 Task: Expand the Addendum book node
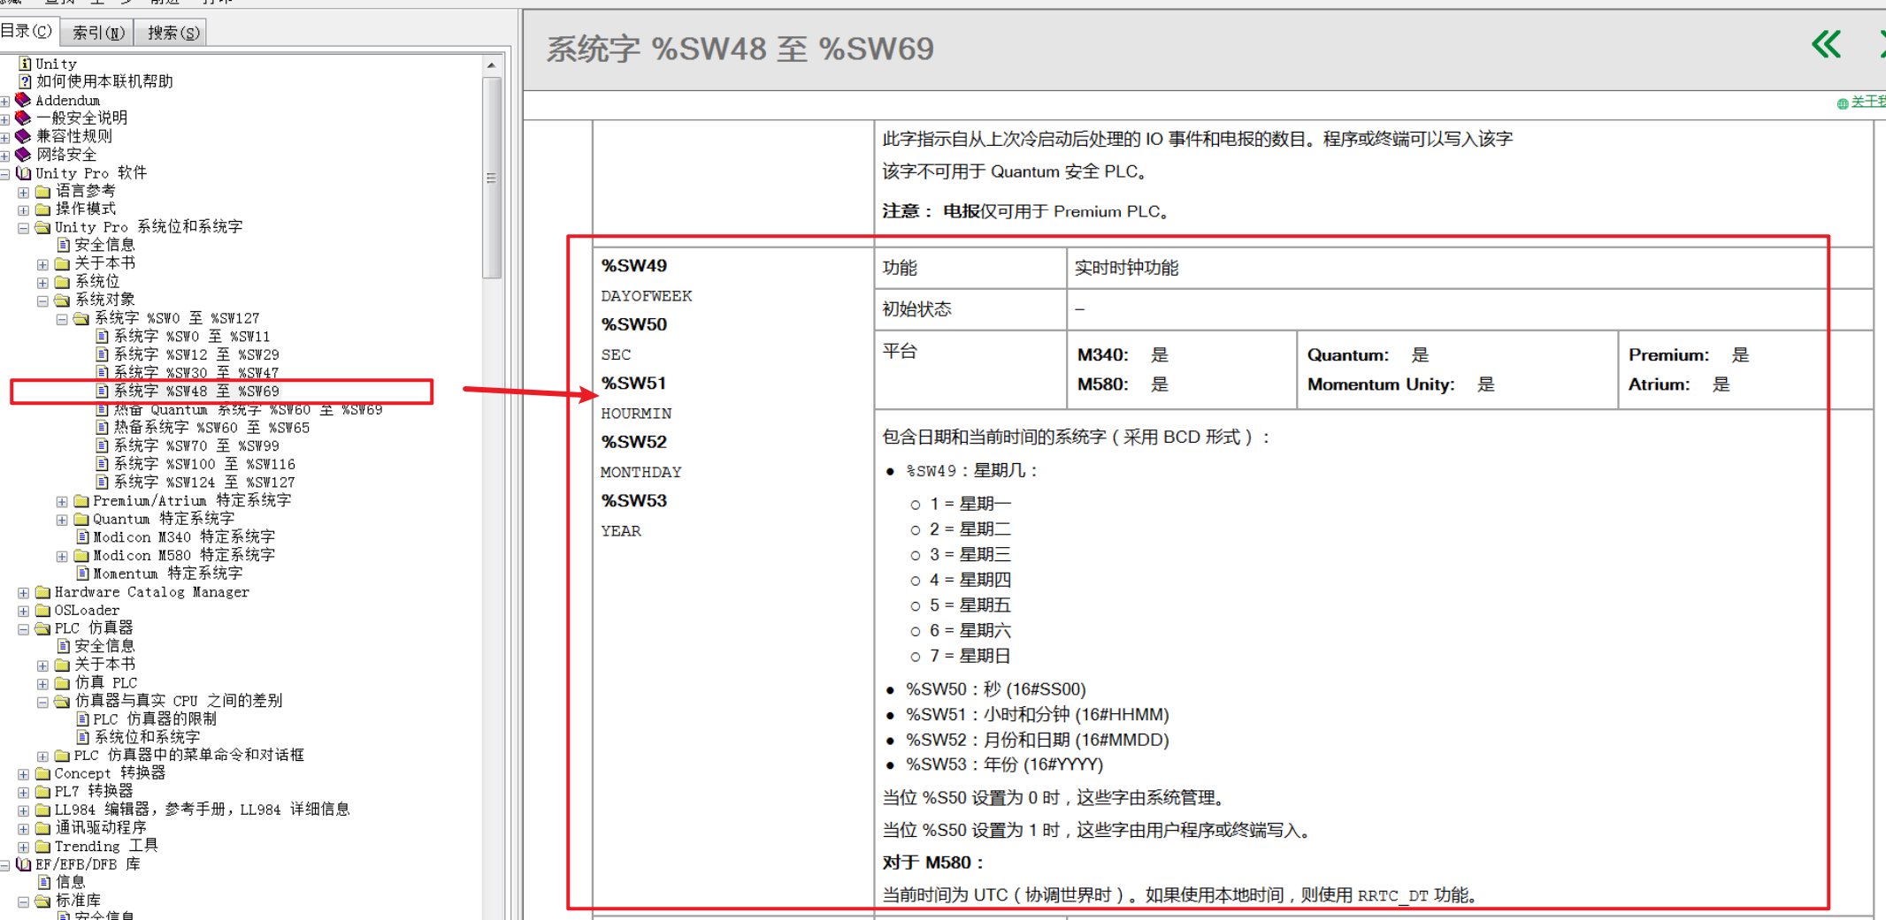click(5, 102)
